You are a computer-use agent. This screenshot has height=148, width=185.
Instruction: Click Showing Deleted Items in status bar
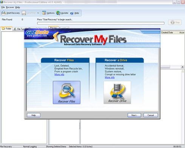click(x=56, y=146)
